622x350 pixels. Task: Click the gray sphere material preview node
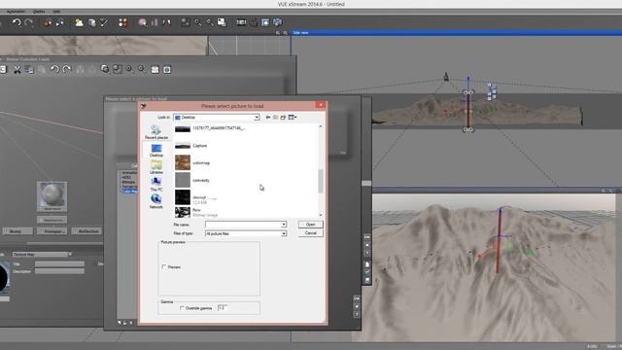[52, 196]
